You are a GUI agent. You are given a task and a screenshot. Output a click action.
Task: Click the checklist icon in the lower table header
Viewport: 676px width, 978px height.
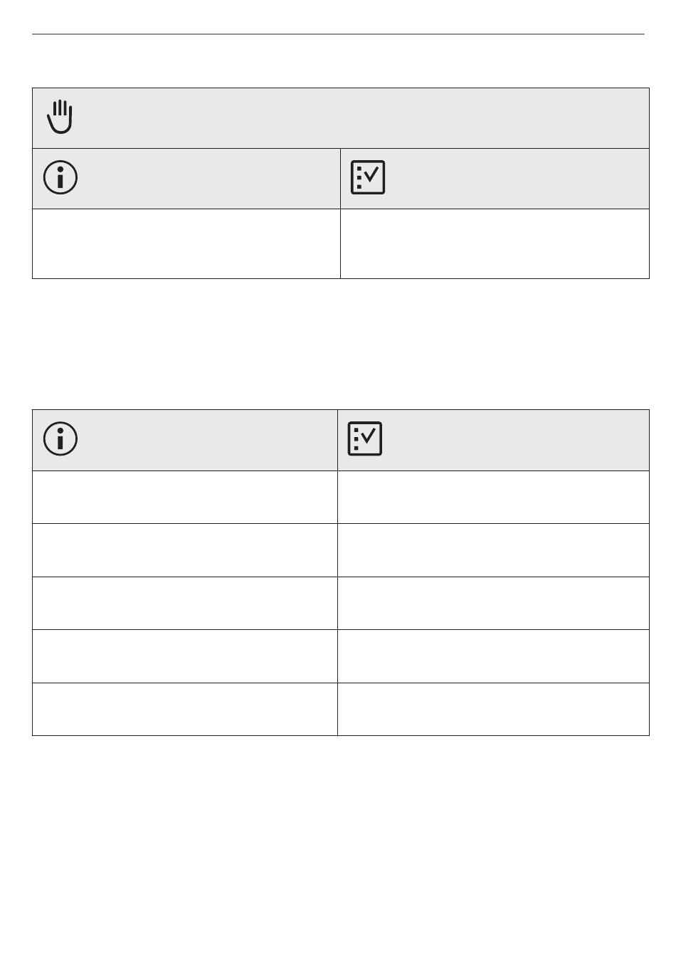click(x=365, y=438)
